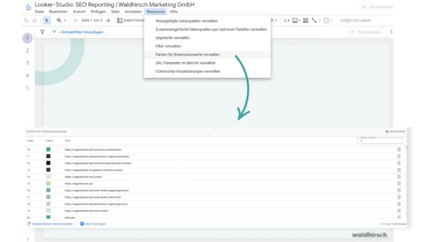Click the filter funnel icon
The height and width of the screenshot is (242, 439).
42,32
